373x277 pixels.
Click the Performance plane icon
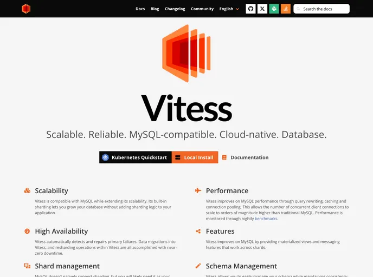198,190
